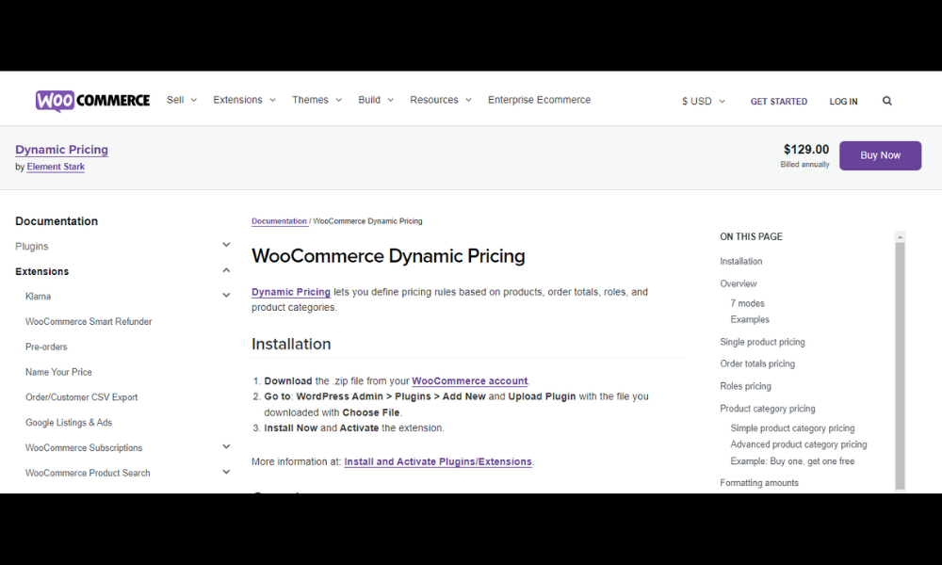Click the On This Page scrollbar thumb
Screen dimensions: 942x565
click(x=900, y=365)
